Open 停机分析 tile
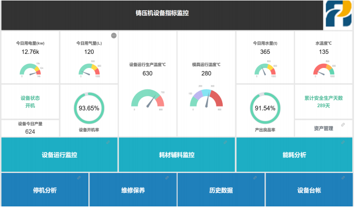355x208 pixels. pyautogui.click(x=45, y=190)
